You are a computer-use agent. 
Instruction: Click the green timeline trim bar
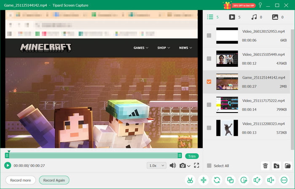94,156
